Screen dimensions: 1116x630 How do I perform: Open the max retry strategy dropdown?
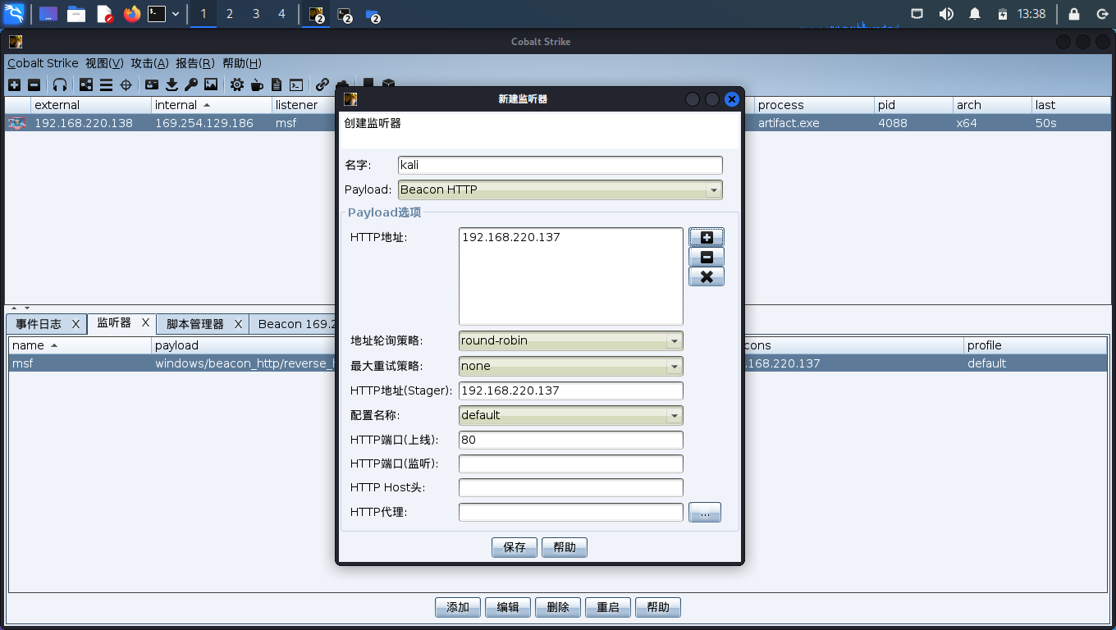(x=571, y=366)
